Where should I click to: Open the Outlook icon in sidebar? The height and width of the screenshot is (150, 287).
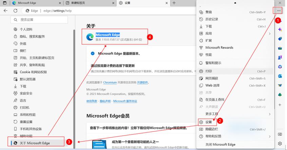(280, 76)
